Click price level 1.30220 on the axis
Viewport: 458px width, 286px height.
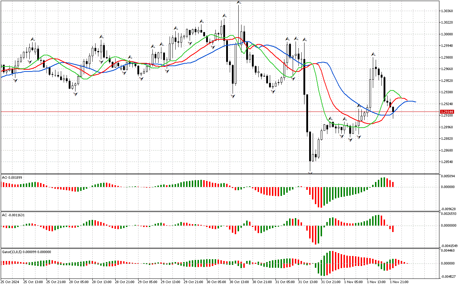(447, 23)
